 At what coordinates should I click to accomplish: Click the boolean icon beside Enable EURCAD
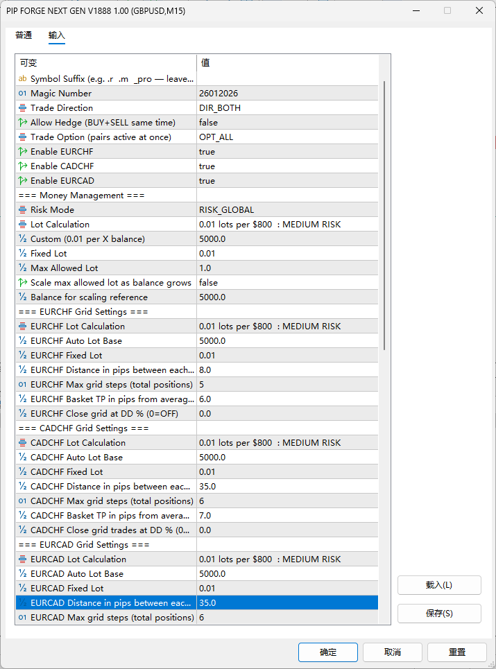(23, 180)
